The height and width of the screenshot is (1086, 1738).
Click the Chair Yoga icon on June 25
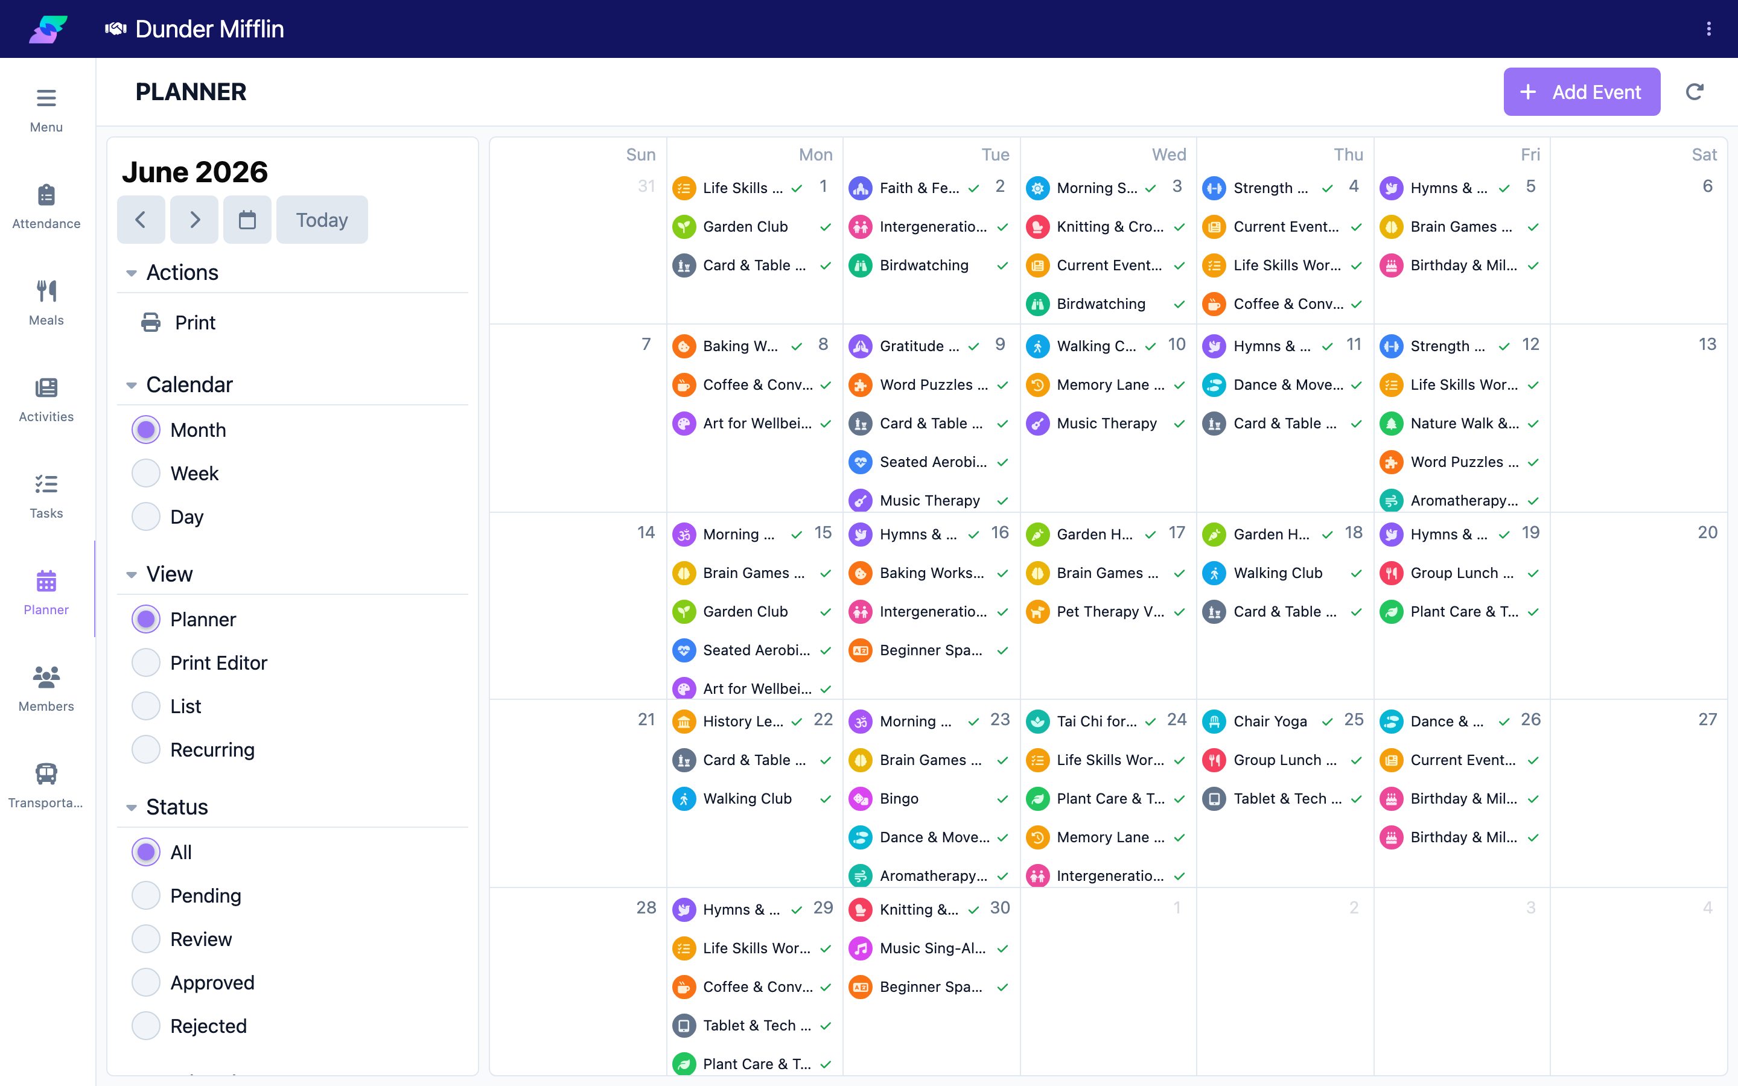[1214, 721]
